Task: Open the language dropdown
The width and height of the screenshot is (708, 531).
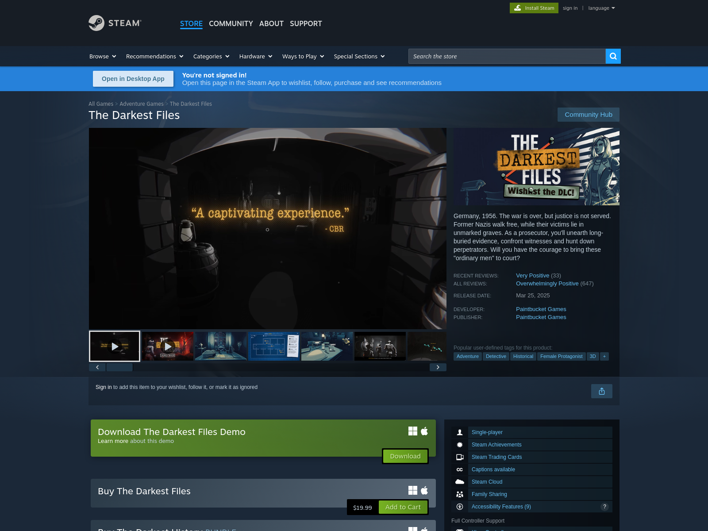Action: pos(602,8)
